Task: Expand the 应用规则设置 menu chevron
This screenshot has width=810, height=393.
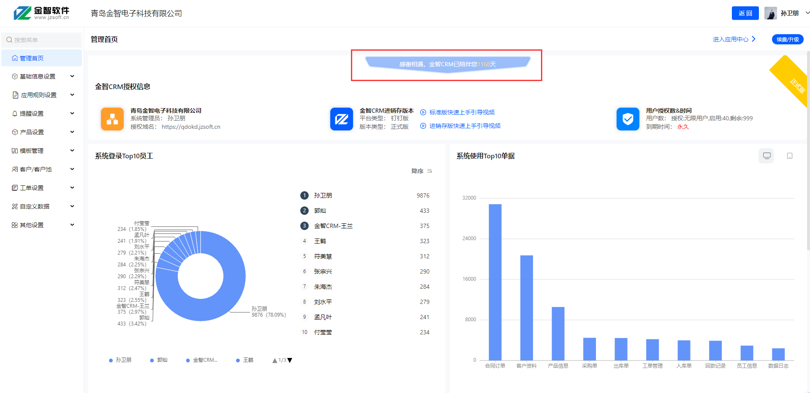Action: (72, 95)
